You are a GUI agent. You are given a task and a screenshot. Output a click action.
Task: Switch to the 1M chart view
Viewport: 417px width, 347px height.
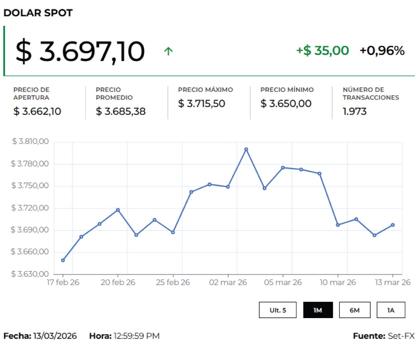(x=318, y=310)
